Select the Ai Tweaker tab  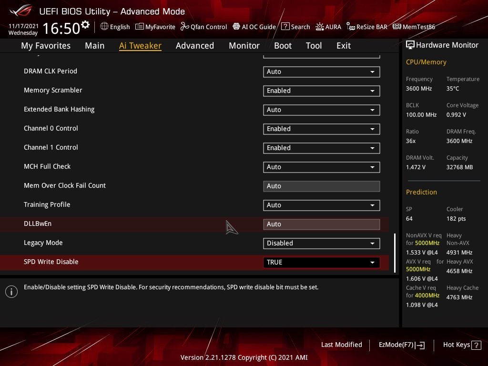point(140,45)
